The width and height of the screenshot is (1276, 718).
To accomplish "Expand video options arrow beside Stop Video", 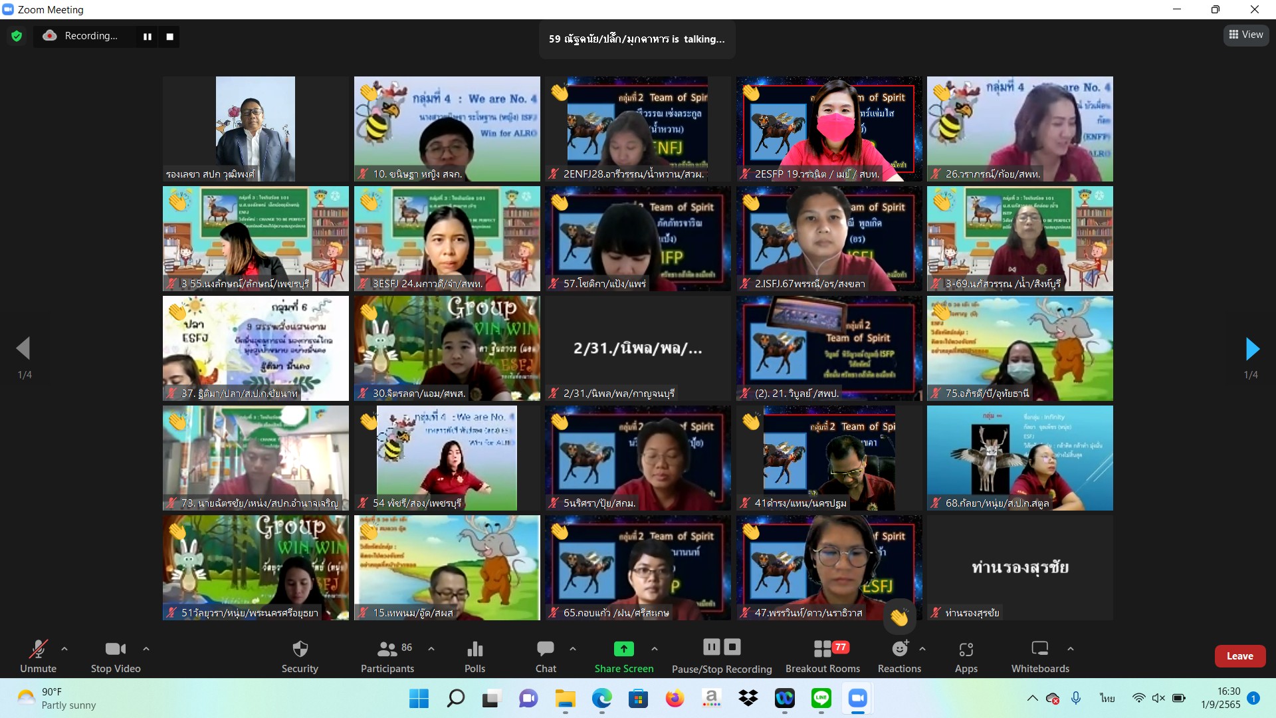I will pyautogui.click(x=146, y=648).
